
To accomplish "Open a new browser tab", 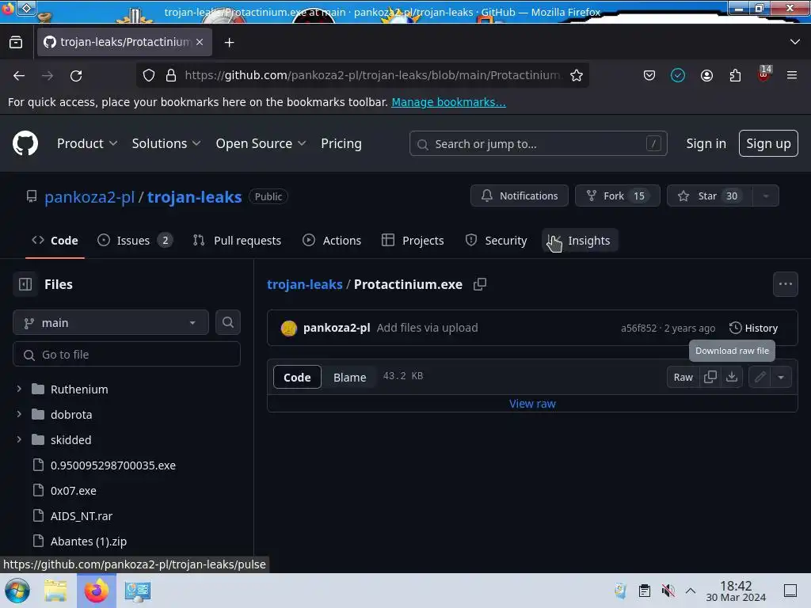I will point(229,43).
